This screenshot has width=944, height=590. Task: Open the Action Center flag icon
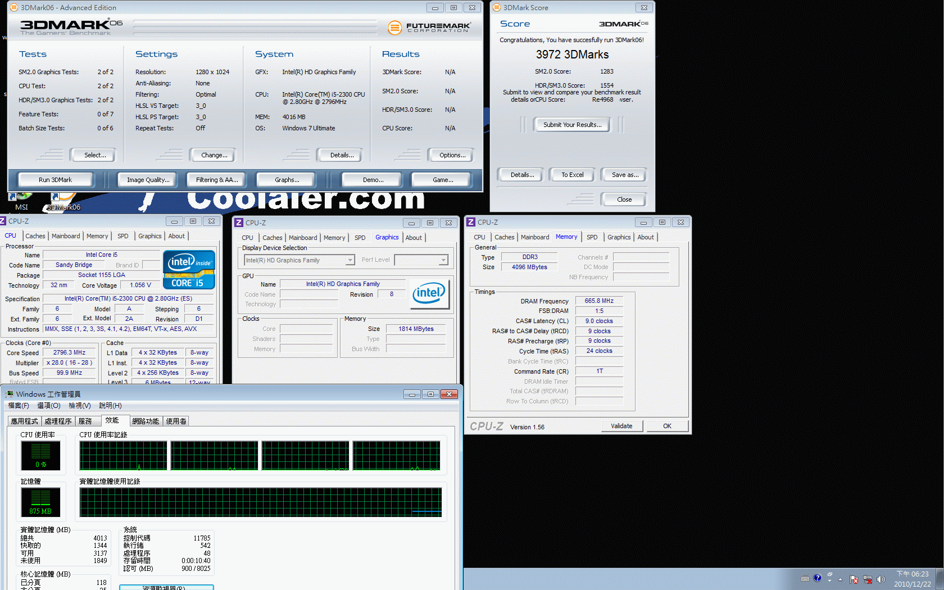click(x=854, y=579)
